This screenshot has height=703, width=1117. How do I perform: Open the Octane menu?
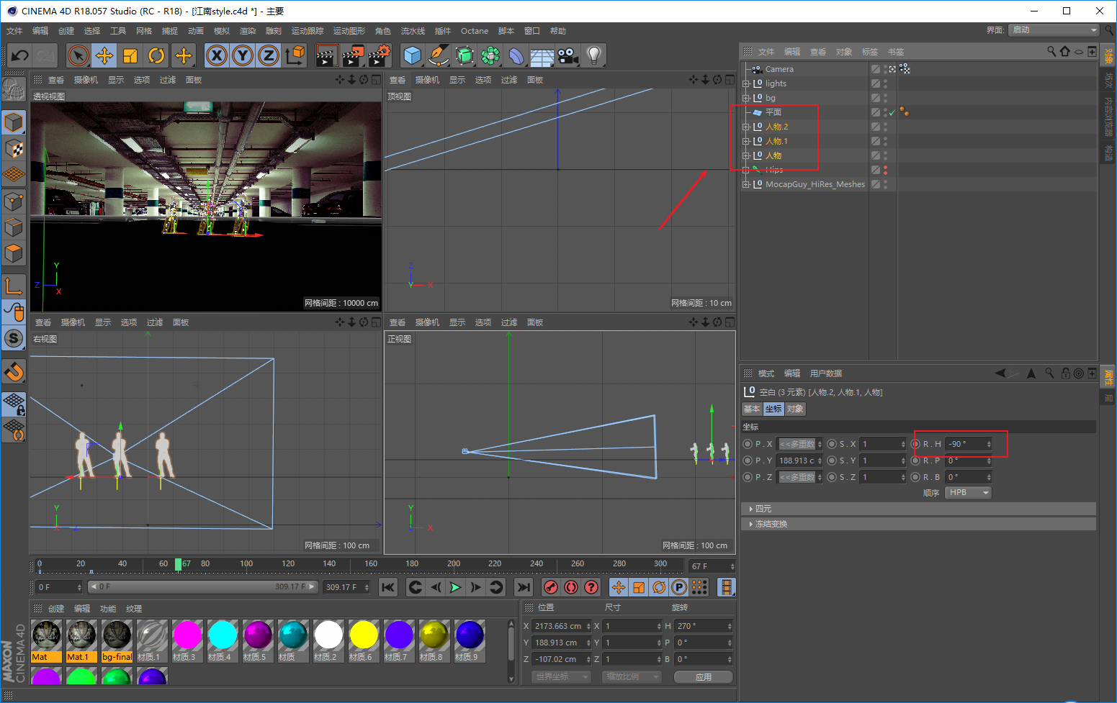pyautogui.click(x=475, y=31)
